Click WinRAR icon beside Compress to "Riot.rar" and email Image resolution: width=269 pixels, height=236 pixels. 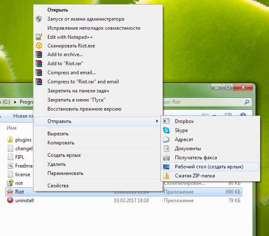[39, 82]
